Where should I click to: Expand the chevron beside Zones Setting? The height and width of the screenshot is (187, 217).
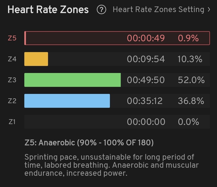click(209, 10)
